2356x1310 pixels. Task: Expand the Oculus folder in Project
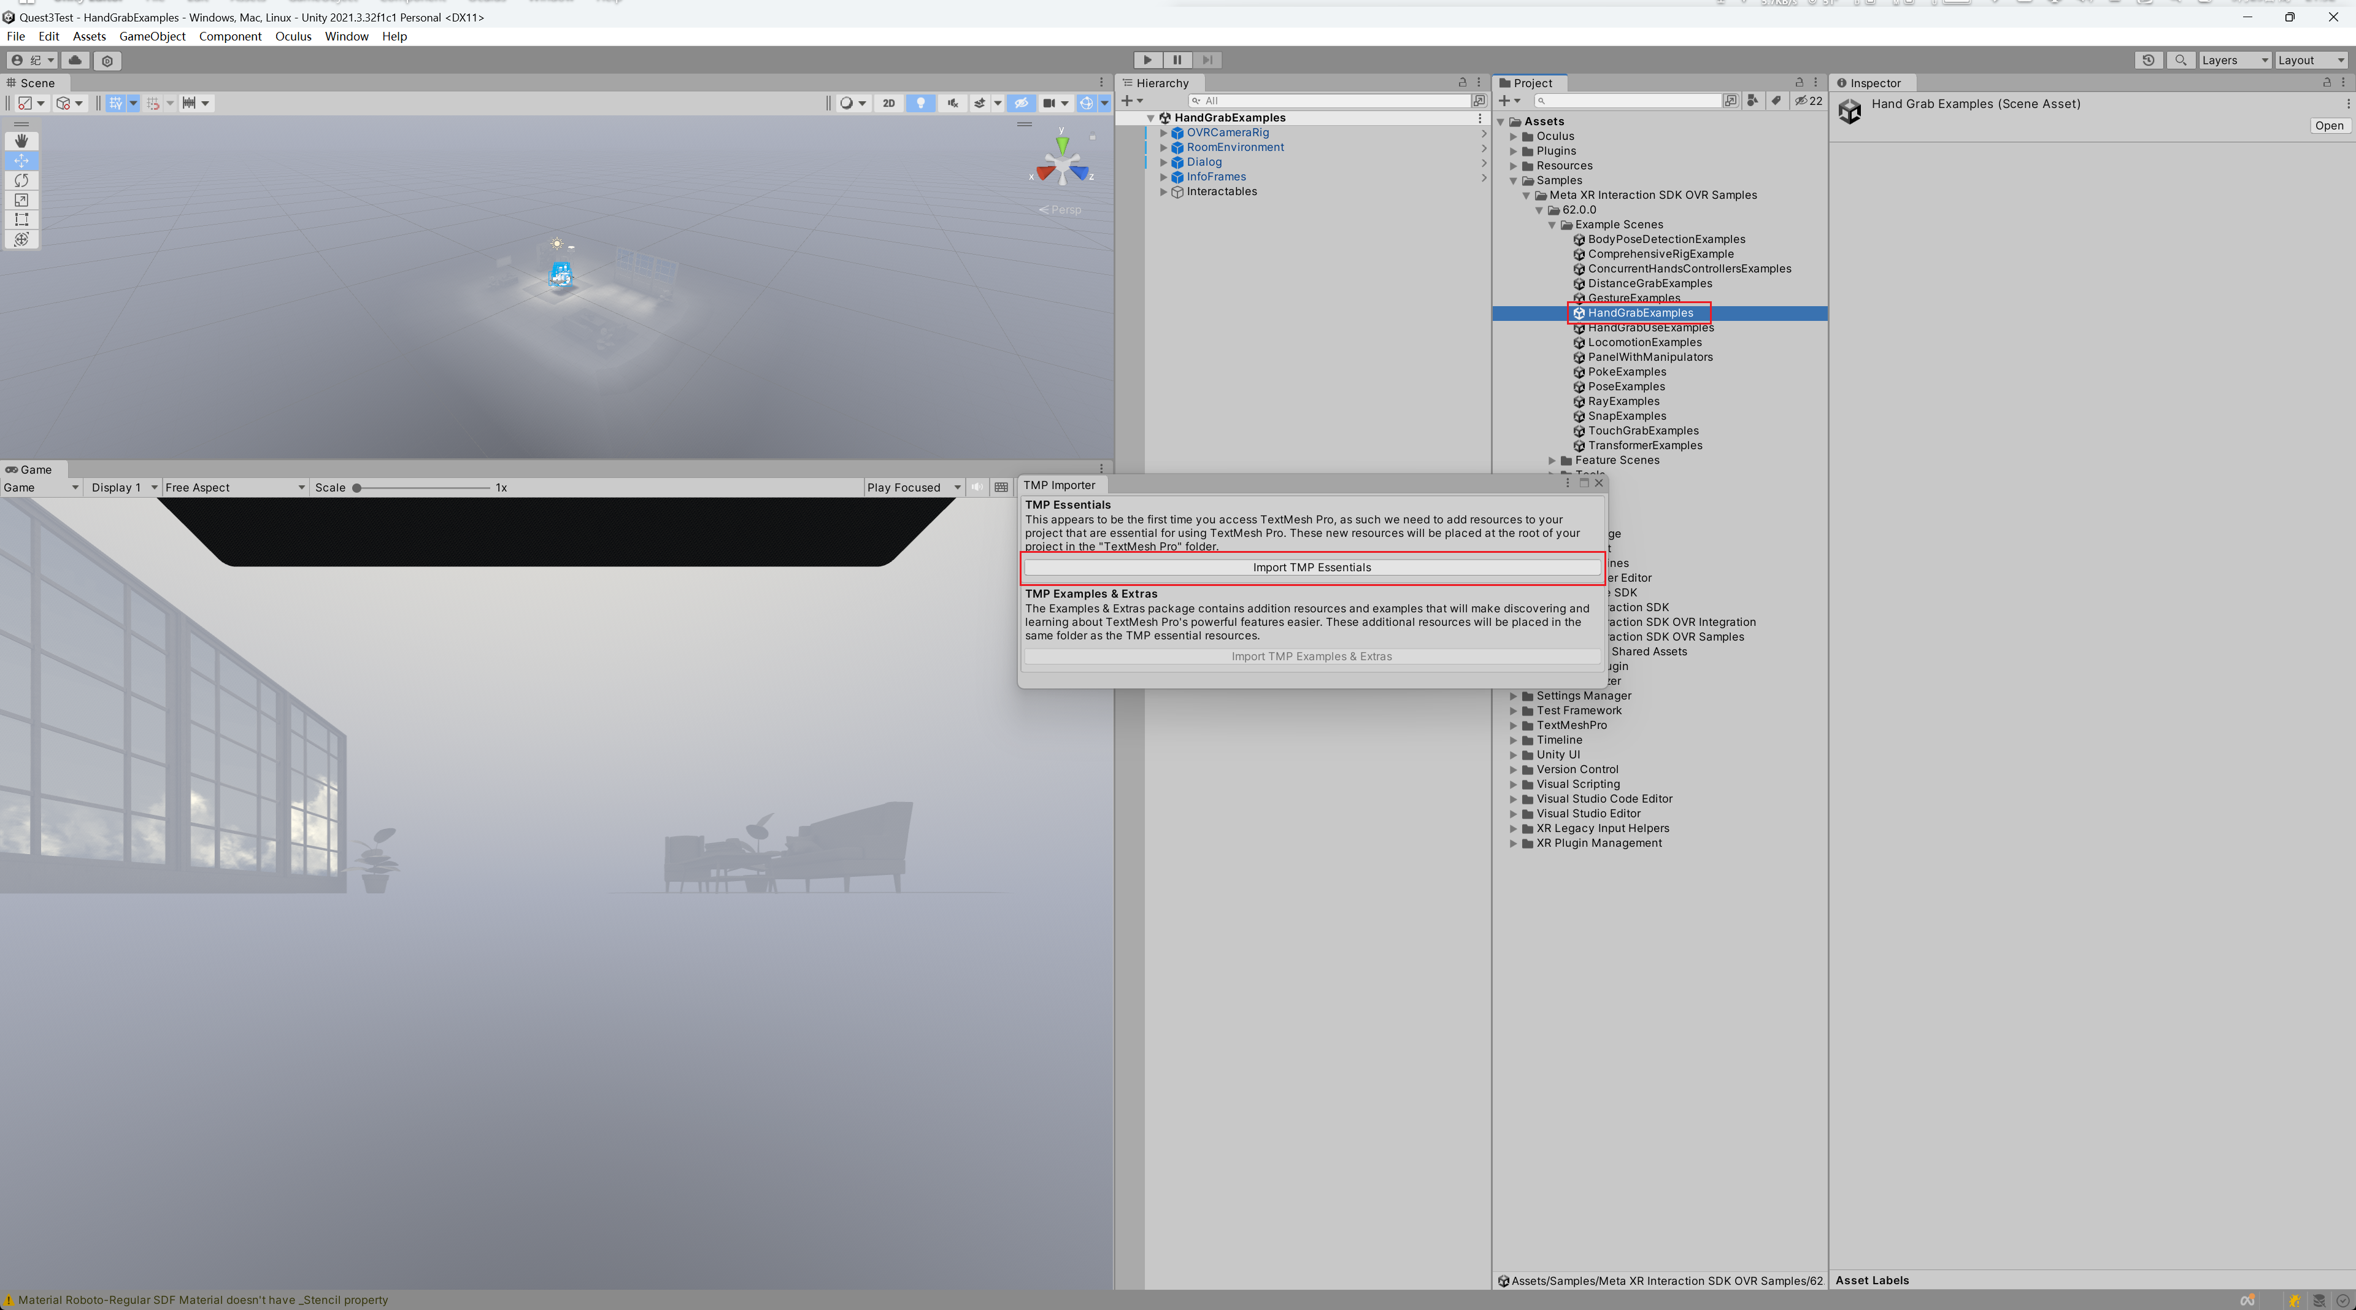pos(1514,136)
